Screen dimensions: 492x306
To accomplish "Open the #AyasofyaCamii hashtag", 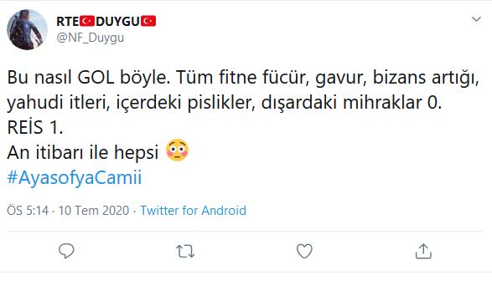I will pyautogui.click(x=75, y=177).
